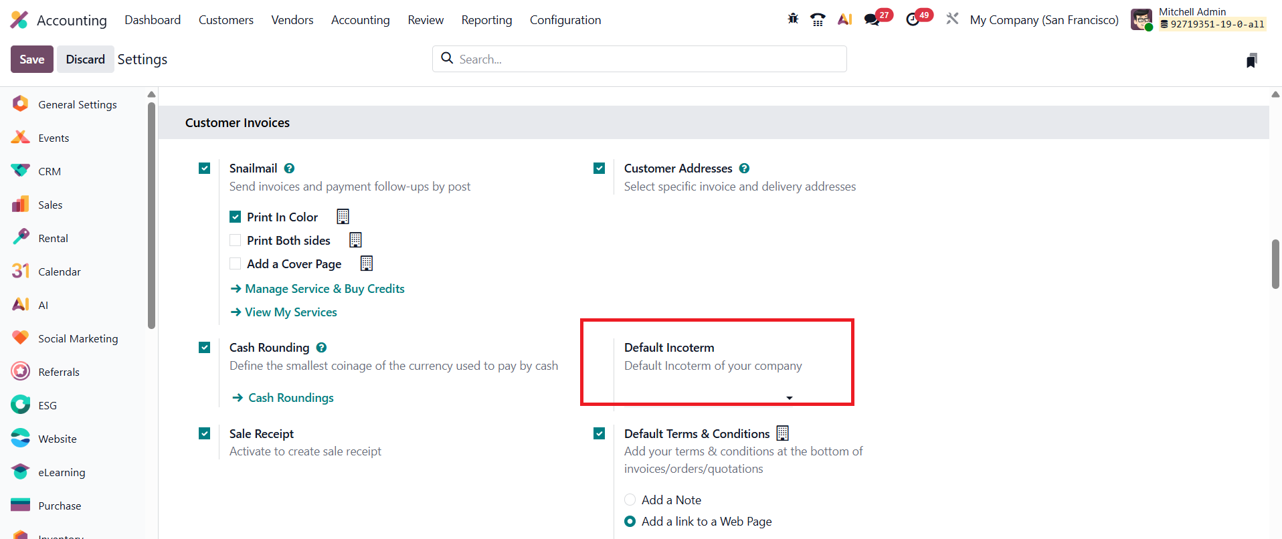Follow the Manage Service & Buy Credits link
The image size is (1282, 539).
coord(325,289)
